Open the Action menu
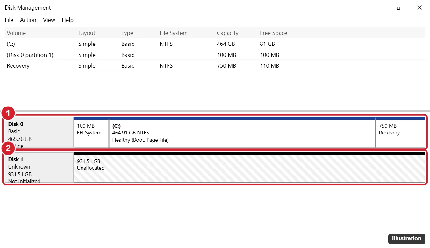 (x=28, y=20)
